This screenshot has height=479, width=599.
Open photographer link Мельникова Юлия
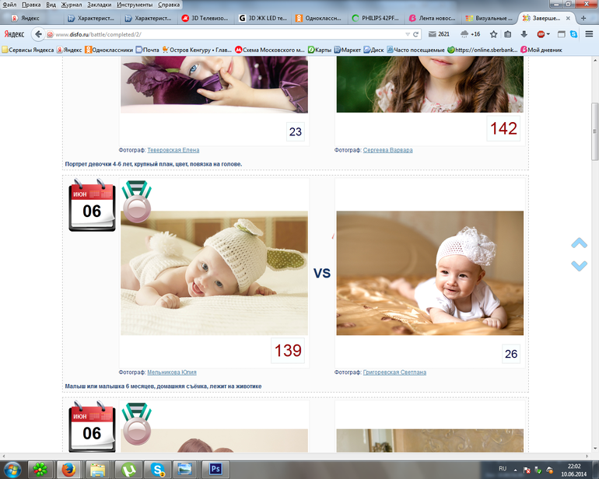171,372
